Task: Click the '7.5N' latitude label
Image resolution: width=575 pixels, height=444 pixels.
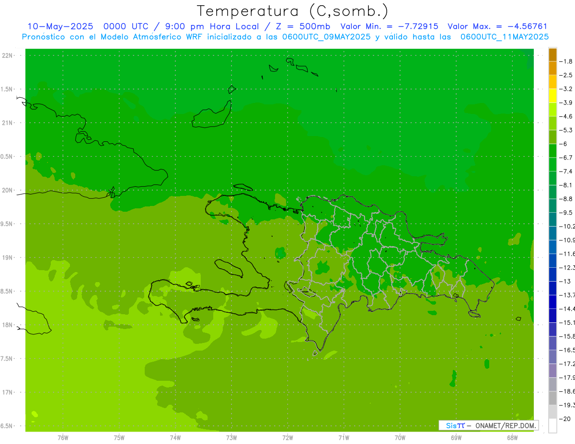Action: coord(7,359)
